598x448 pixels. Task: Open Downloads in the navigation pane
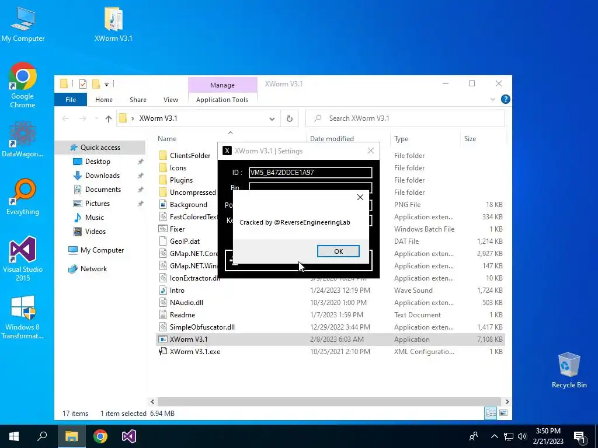(x=102, y=176)
